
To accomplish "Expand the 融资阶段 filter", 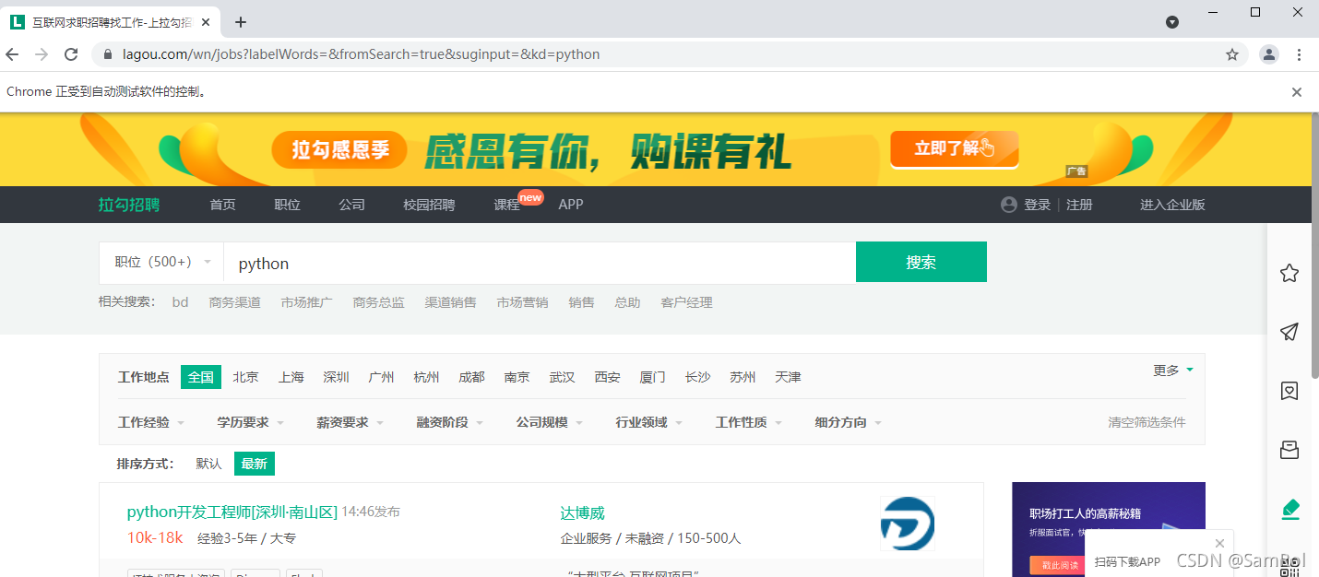I will coord(450,422).
